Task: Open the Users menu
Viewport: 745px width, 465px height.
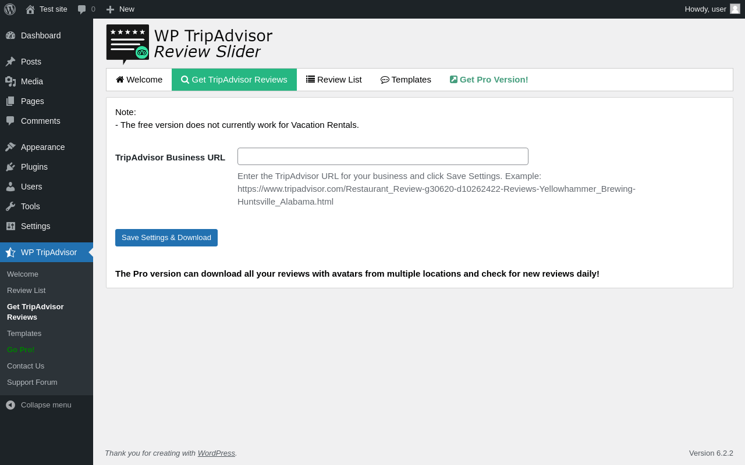Action: [47, 187]
